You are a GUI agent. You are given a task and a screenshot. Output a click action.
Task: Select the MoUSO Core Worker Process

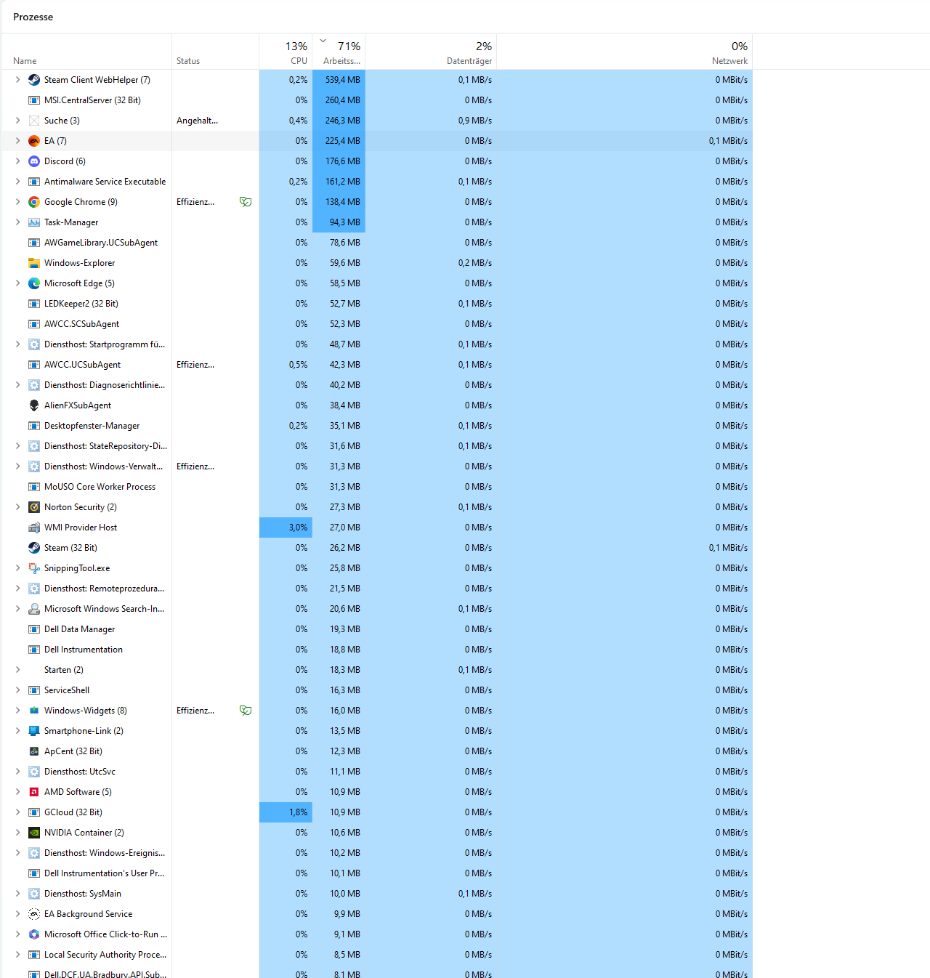coord(376,487)
